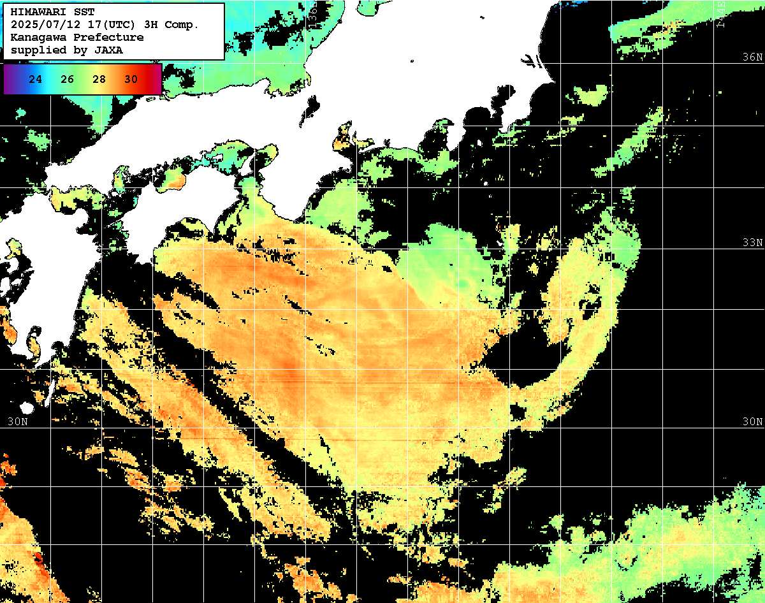The image size is (765, 603).
Task: Click the '36N' latitude label
Action: (x=752, y=57)
